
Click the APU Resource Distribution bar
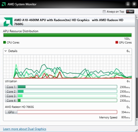tap(67, 35)
